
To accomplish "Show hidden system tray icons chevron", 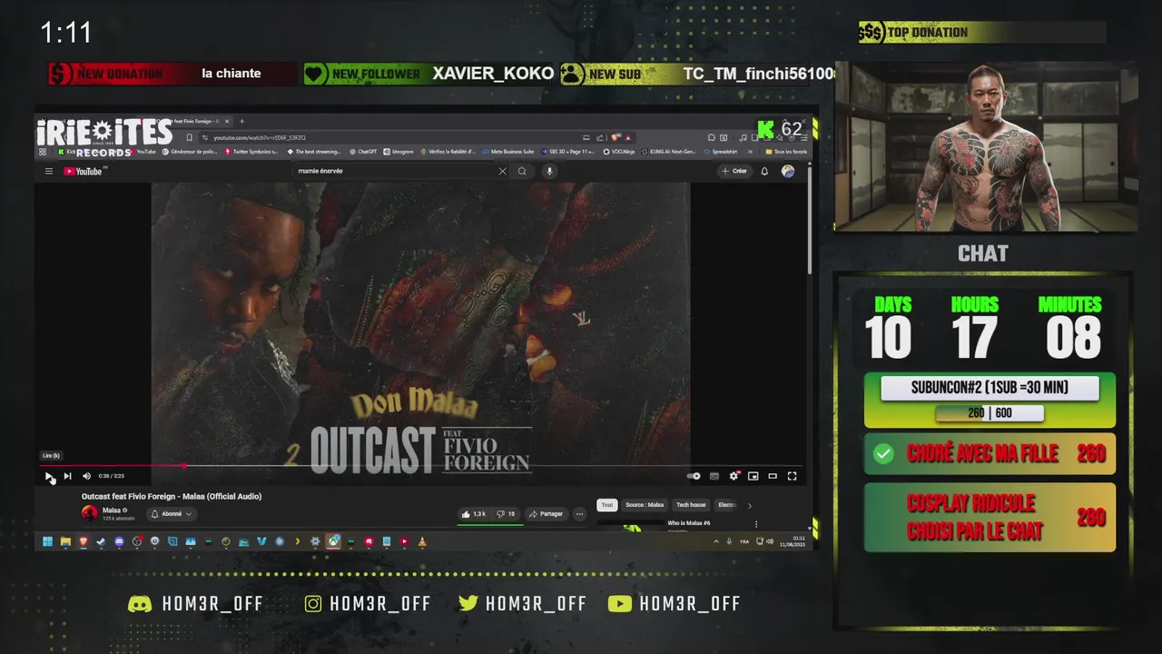I will pyautogui.click(x=716, y=542).
